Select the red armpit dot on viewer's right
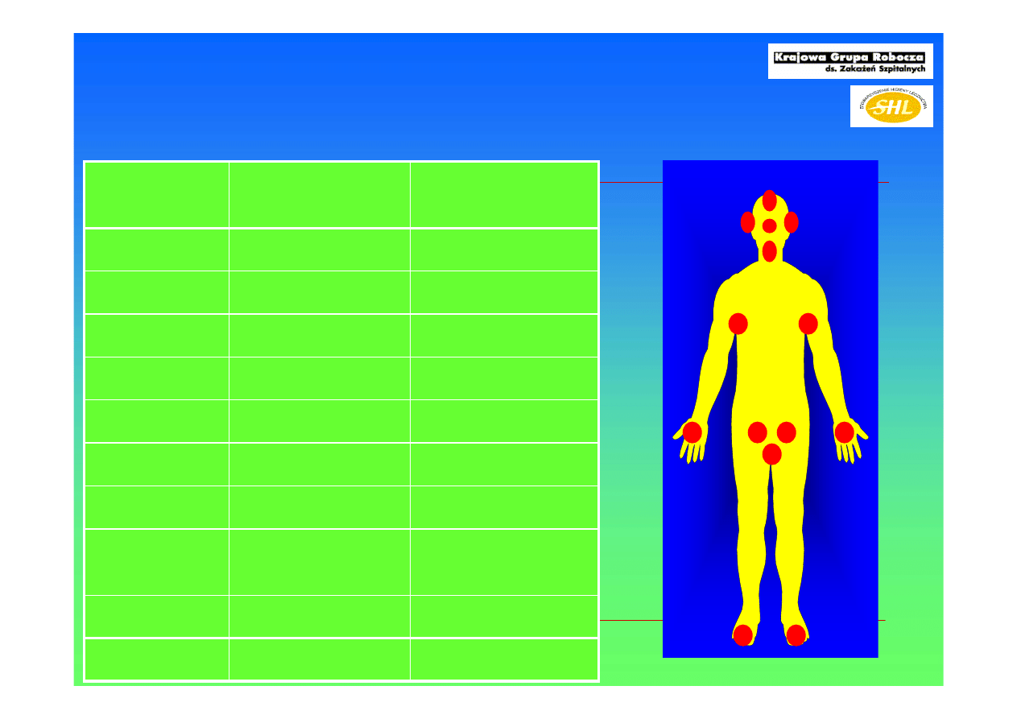The image size is (1017, 719). click(x=808, y=324)
